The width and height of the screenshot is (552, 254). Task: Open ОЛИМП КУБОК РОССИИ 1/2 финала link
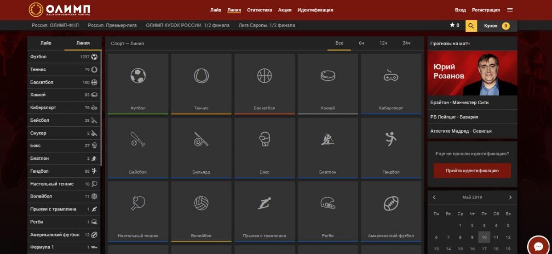[x=188, y=25]
